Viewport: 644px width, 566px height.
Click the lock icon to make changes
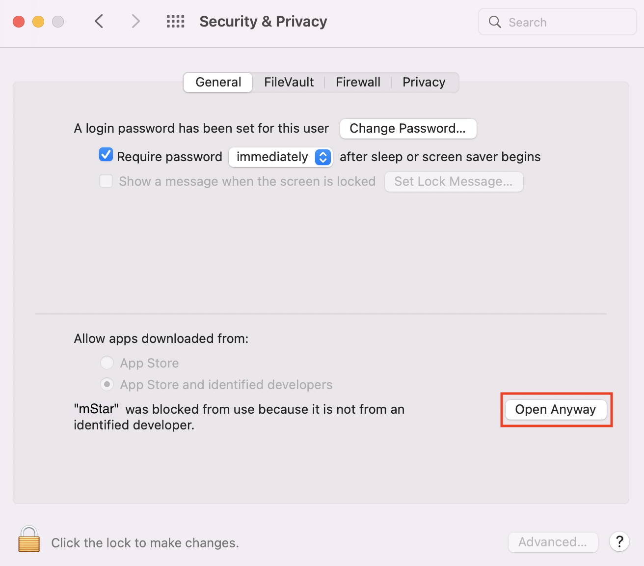(x=29, y=539)
